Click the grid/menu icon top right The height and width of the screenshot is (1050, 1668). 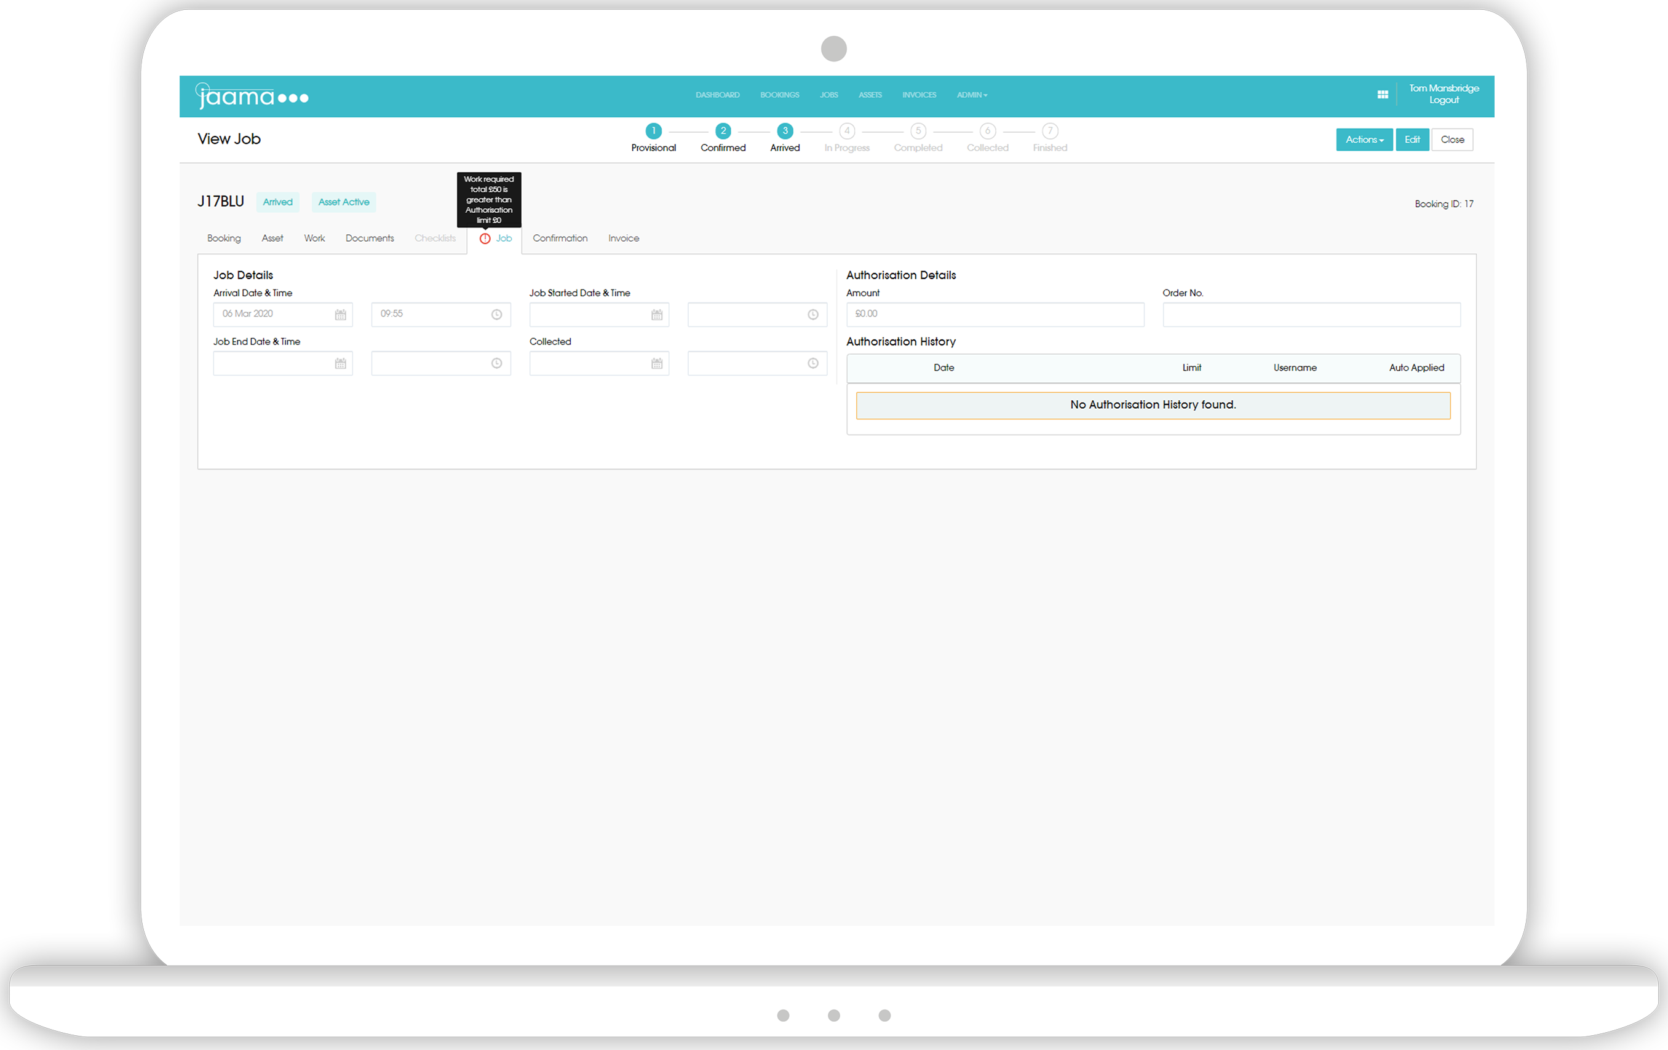click(x=1383, y=95)
